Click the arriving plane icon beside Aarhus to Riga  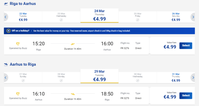[6, 65]
